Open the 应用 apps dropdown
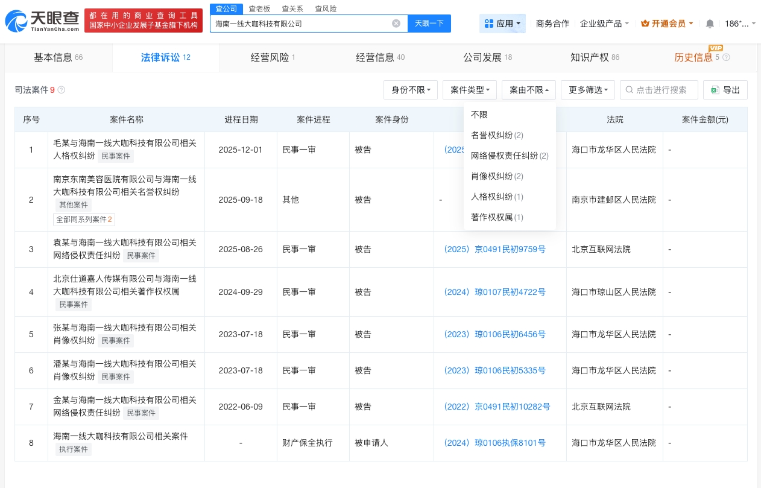The width and height of the screenshot is (761, 488). pos(503,24)
